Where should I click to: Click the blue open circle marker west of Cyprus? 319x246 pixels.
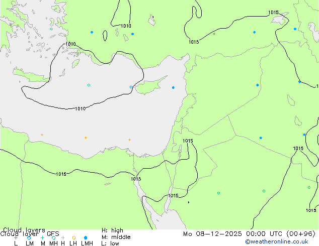tap(131, 87)
